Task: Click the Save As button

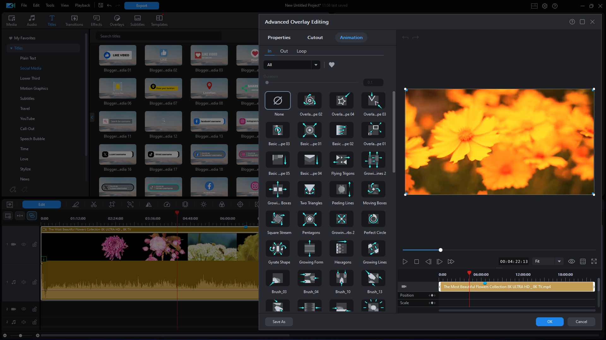Action: (x=279, y=322)
